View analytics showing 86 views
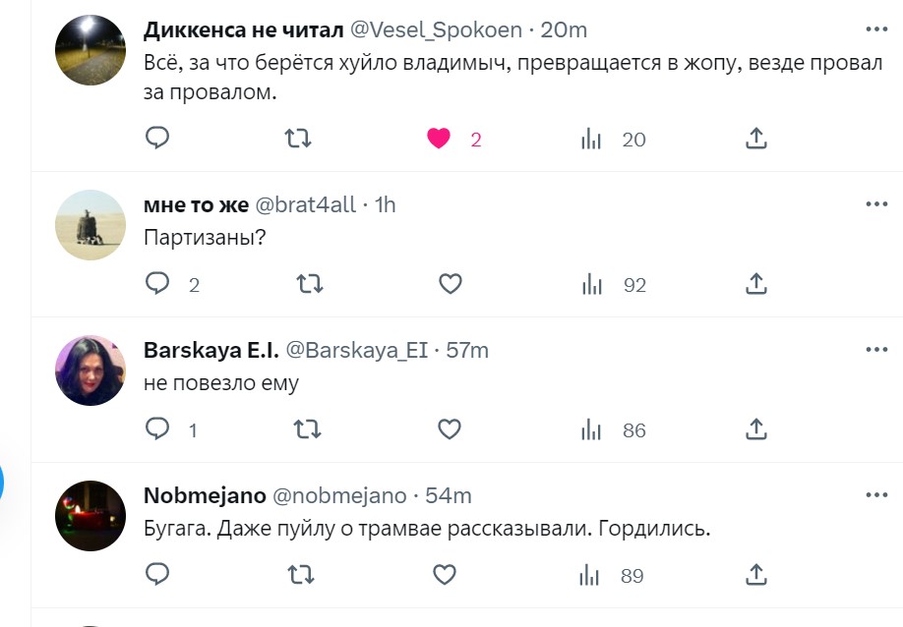903x627 pixels. pyautogui.click(x=591, y=430)
